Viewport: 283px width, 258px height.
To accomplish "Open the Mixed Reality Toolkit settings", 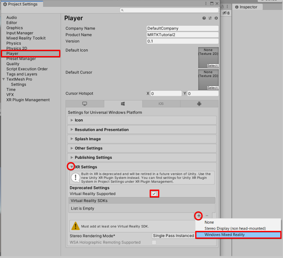I will (x=26, y=38).
